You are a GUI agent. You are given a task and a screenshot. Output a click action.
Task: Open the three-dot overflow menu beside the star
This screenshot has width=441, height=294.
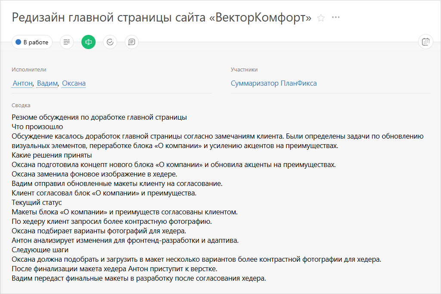pyautogui.click(x=335, y=18)
